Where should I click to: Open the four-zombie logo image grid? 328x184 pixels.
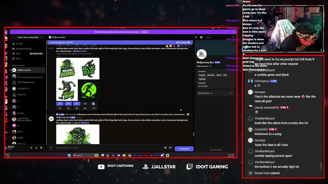[x=78, y=79]
